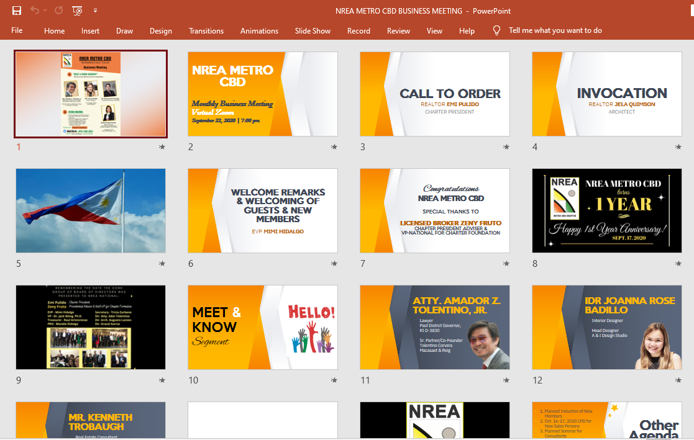Image resolution: width=694 pixels, height=440 pixels.
Task: Click the transition star icon under slide 7
Action: pos(506,264)
